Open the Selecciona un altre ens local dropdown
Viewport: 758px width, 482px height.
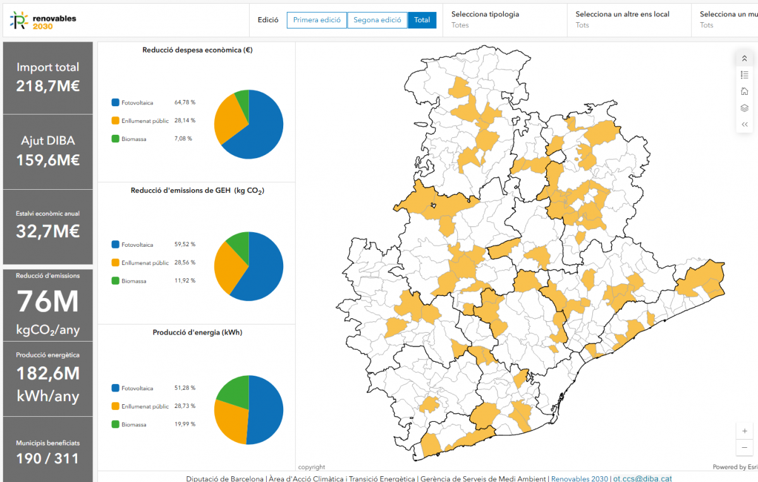click(628, 20)
